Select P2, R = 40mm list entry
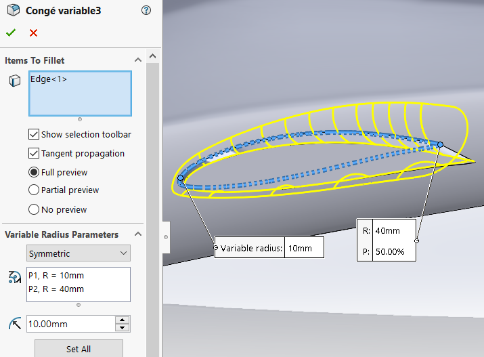The width and height of the screenshot is (484, 357). pyautogui.click(x=57, y=289)
